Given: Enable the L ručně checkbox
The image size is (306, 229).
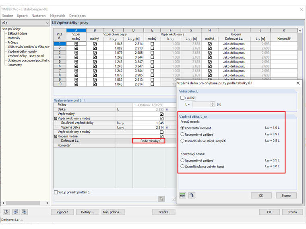Looking at the screenshot, I should (182, 98).
